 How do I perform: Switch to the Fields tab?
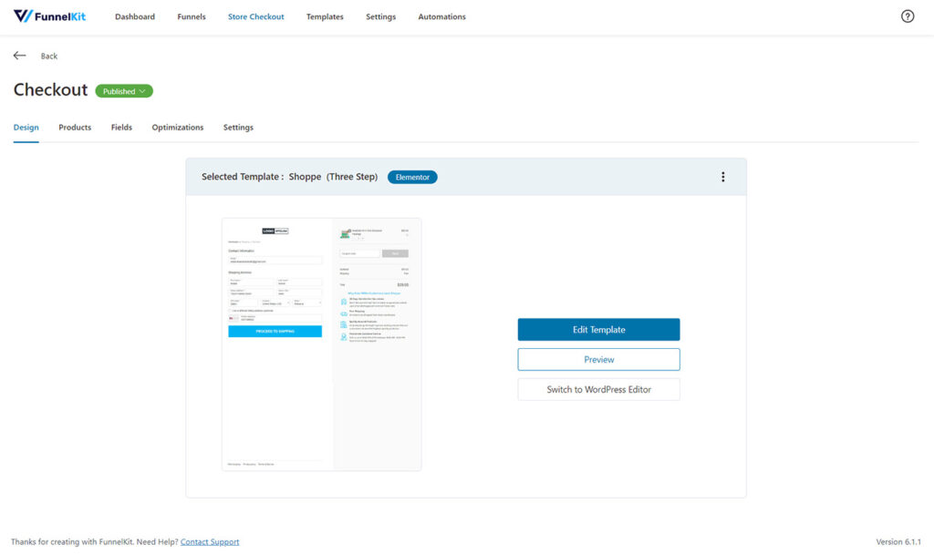121,128
